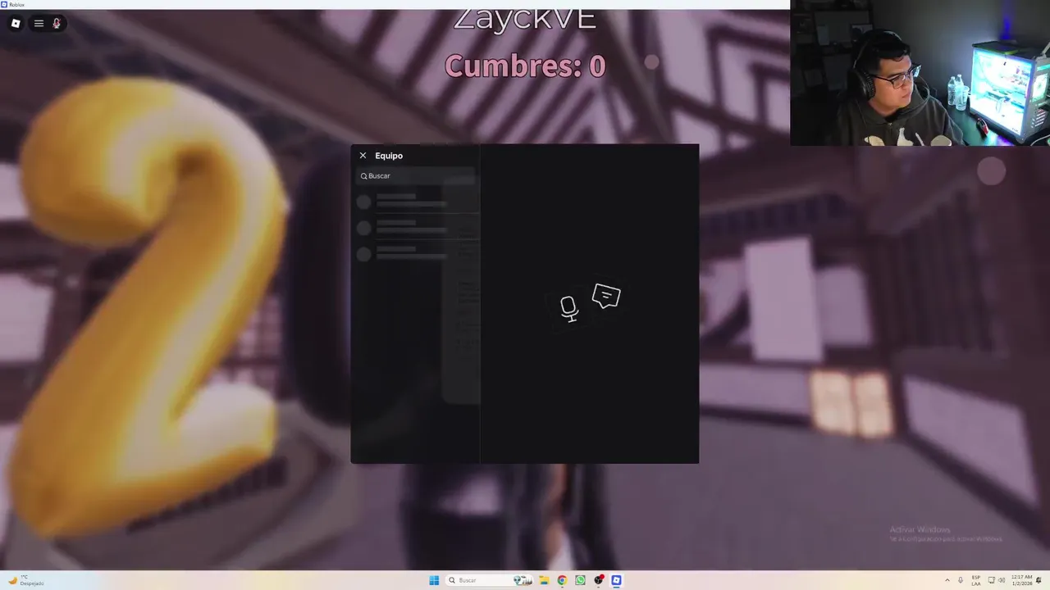This screenshot has height=590, width=1050.
Task: Open the hamburger menu in top bar
Action: (x=39, y=23)
